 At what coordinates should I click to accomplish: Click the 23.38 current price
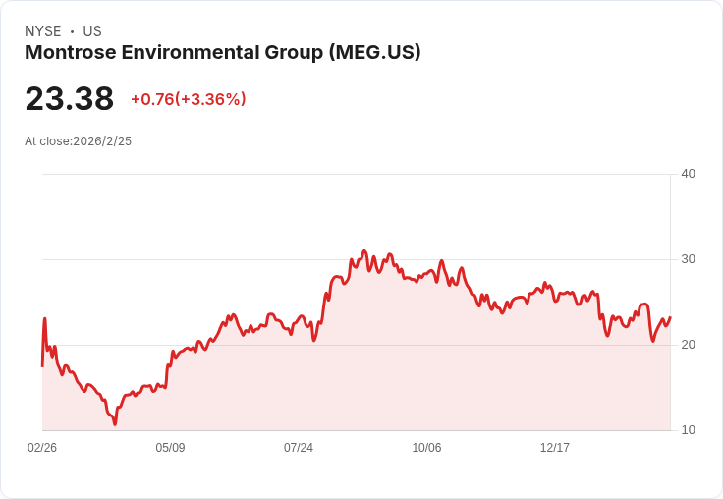click(x=69, y=99)
